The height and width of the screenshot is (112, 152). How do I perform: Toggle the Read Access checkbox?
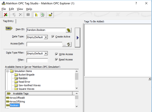(56, 59)
